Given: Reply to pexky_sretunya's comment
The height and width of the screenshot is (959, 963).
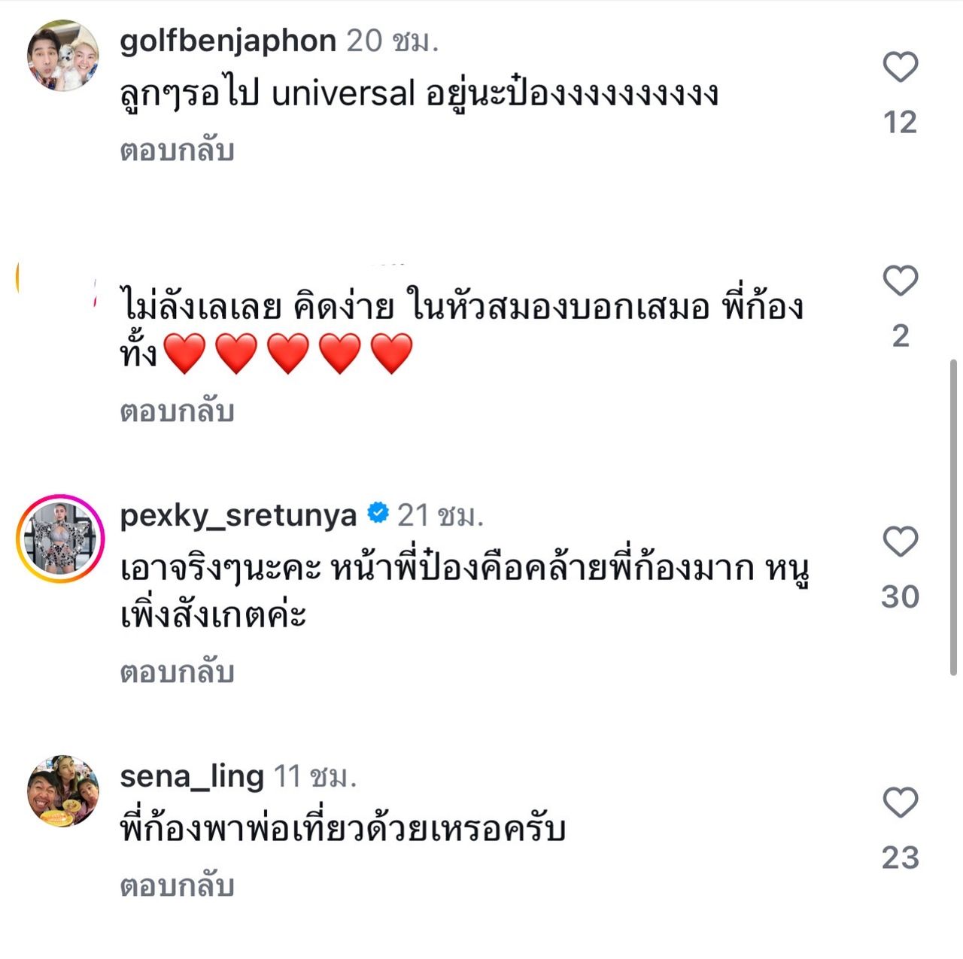Looking at the screenshot, I should [177, 672].
